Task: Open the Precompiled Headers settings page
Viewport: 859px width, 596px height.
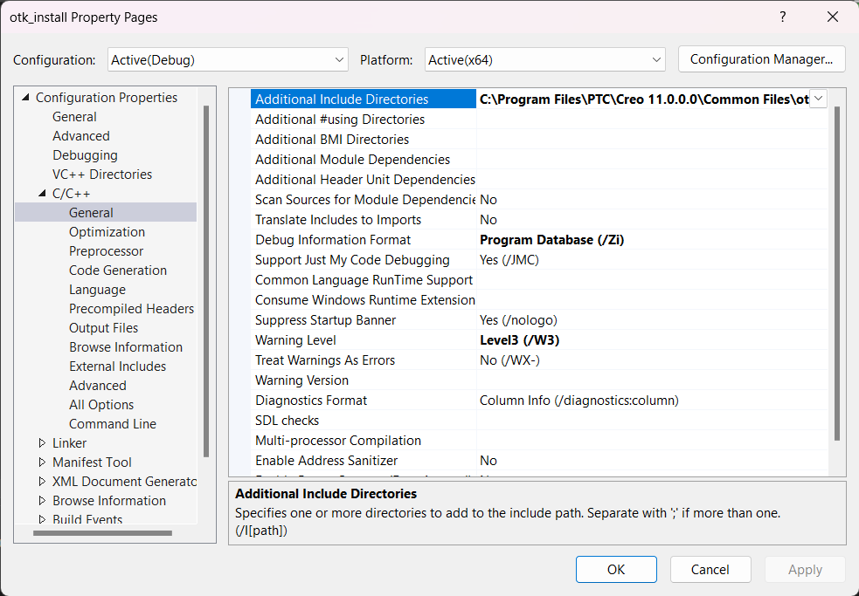Action: 131,308
